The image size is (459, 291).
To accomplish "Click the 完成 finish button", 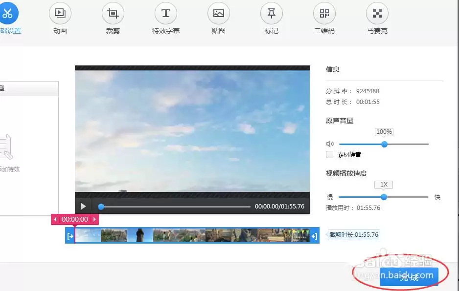I will (409, 277).
